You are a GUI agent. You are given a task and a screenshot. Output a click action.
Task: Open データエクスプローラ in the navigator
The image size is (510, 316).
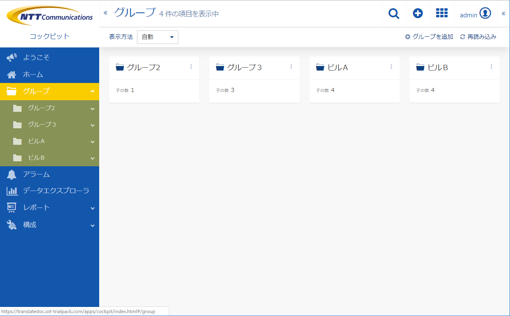point(50,191)
